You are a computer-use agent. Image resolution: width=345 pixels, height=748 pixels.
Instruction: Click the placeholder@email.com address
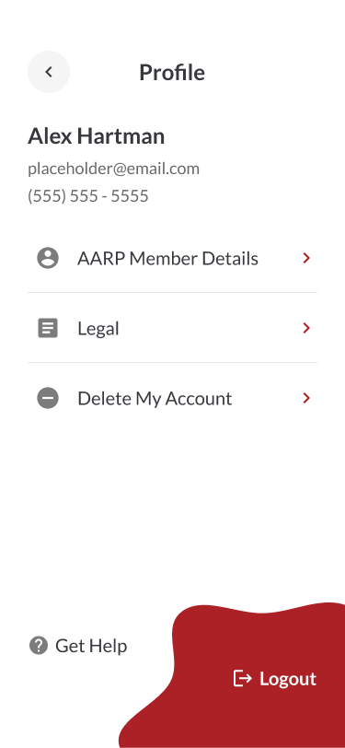point(113,169)
